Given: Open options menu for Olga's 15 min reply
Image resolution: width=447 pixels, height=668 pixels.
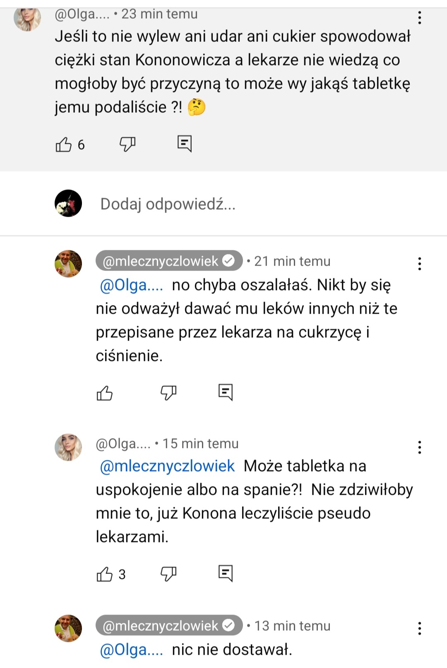Looking at the screenshot, I should point(420,447).
